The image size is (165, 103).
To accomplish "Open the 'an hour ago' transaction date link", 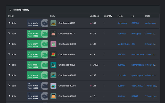I will pos(150,23).
